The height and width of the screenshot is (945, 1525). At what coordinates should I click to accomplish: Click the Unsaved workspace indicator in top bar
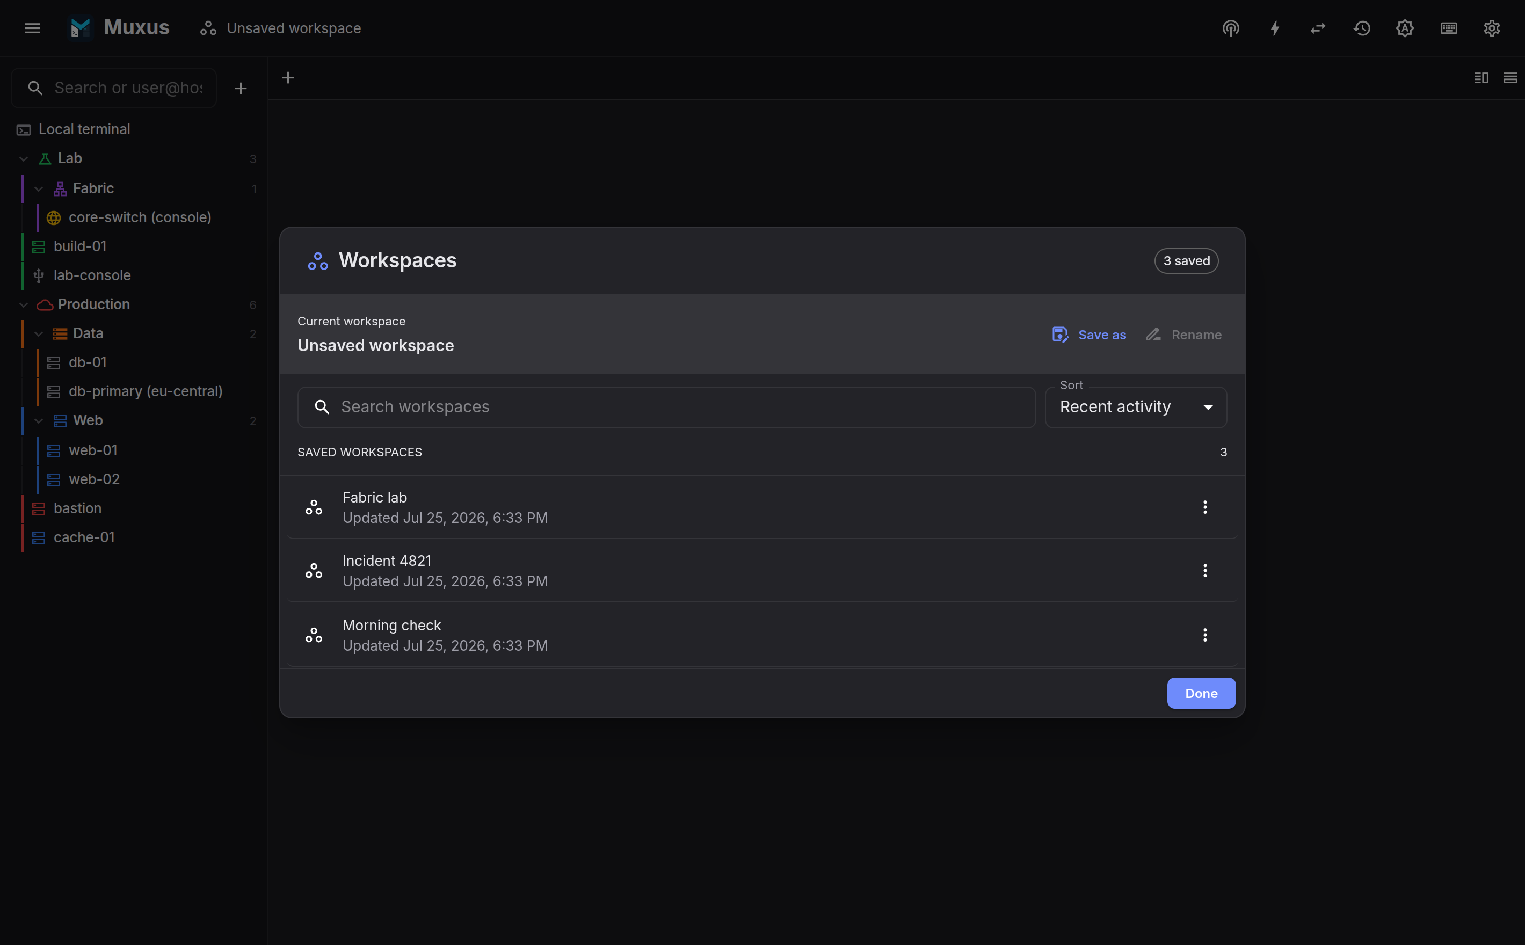pos(280,28)
